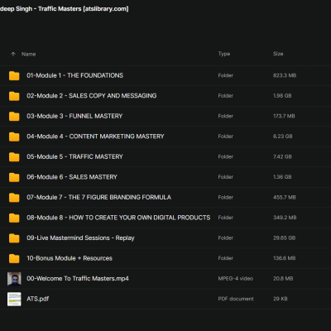Select the ATS.pdf file name
331x331 pixels.
point(38,299)
